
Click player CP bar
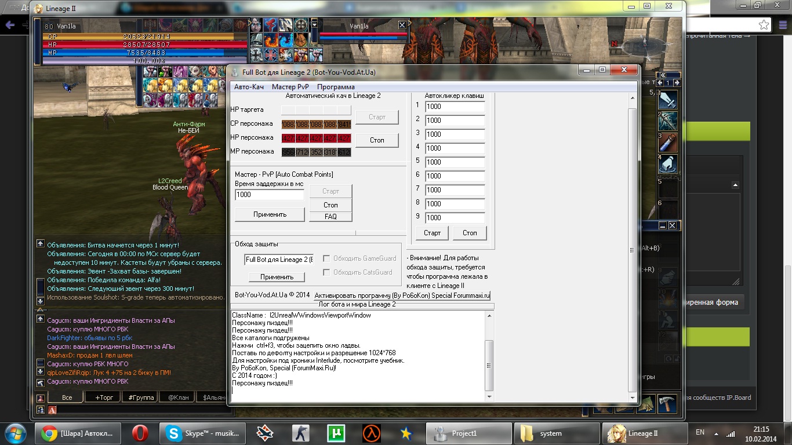(x=145, y=36)
